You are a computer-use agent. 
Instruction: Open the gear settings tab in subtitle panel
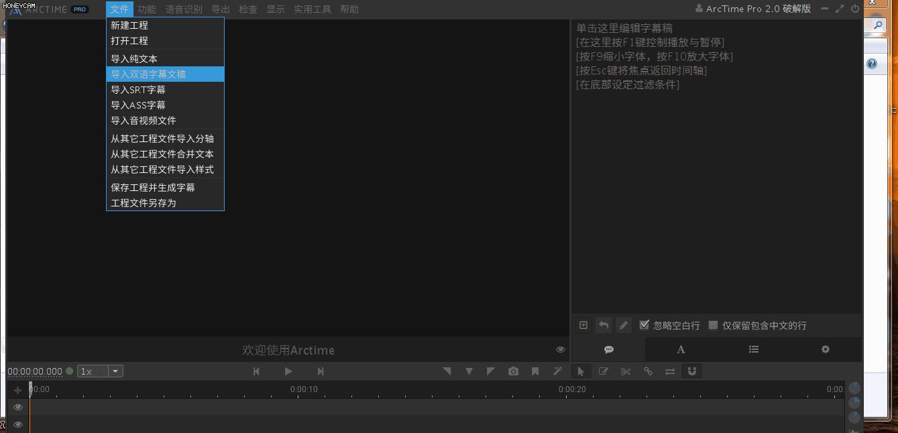click(825, 349)
